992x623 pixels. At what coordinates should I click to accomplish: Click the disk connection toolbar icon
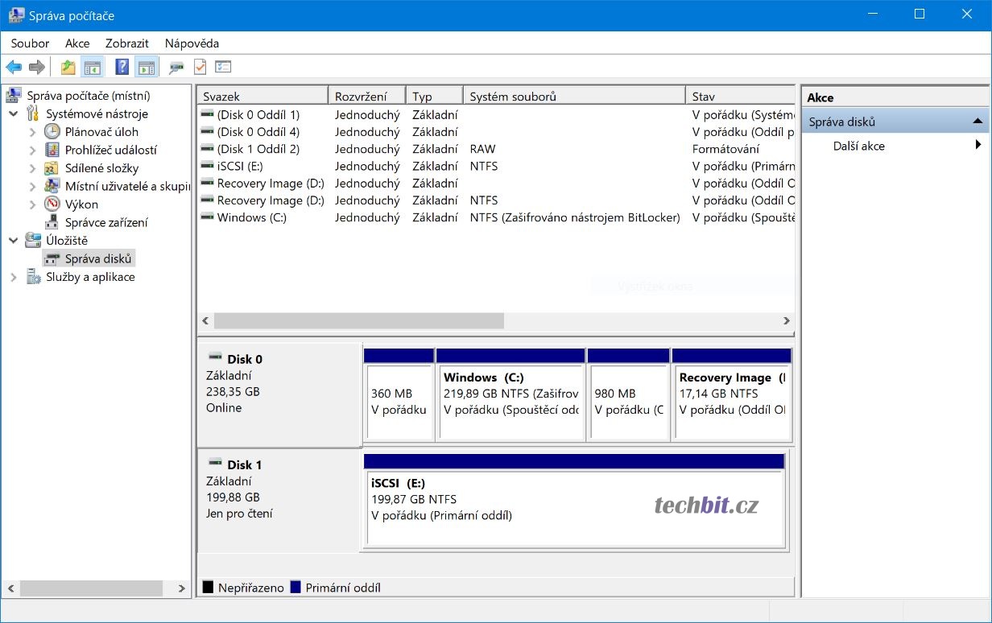176,68
